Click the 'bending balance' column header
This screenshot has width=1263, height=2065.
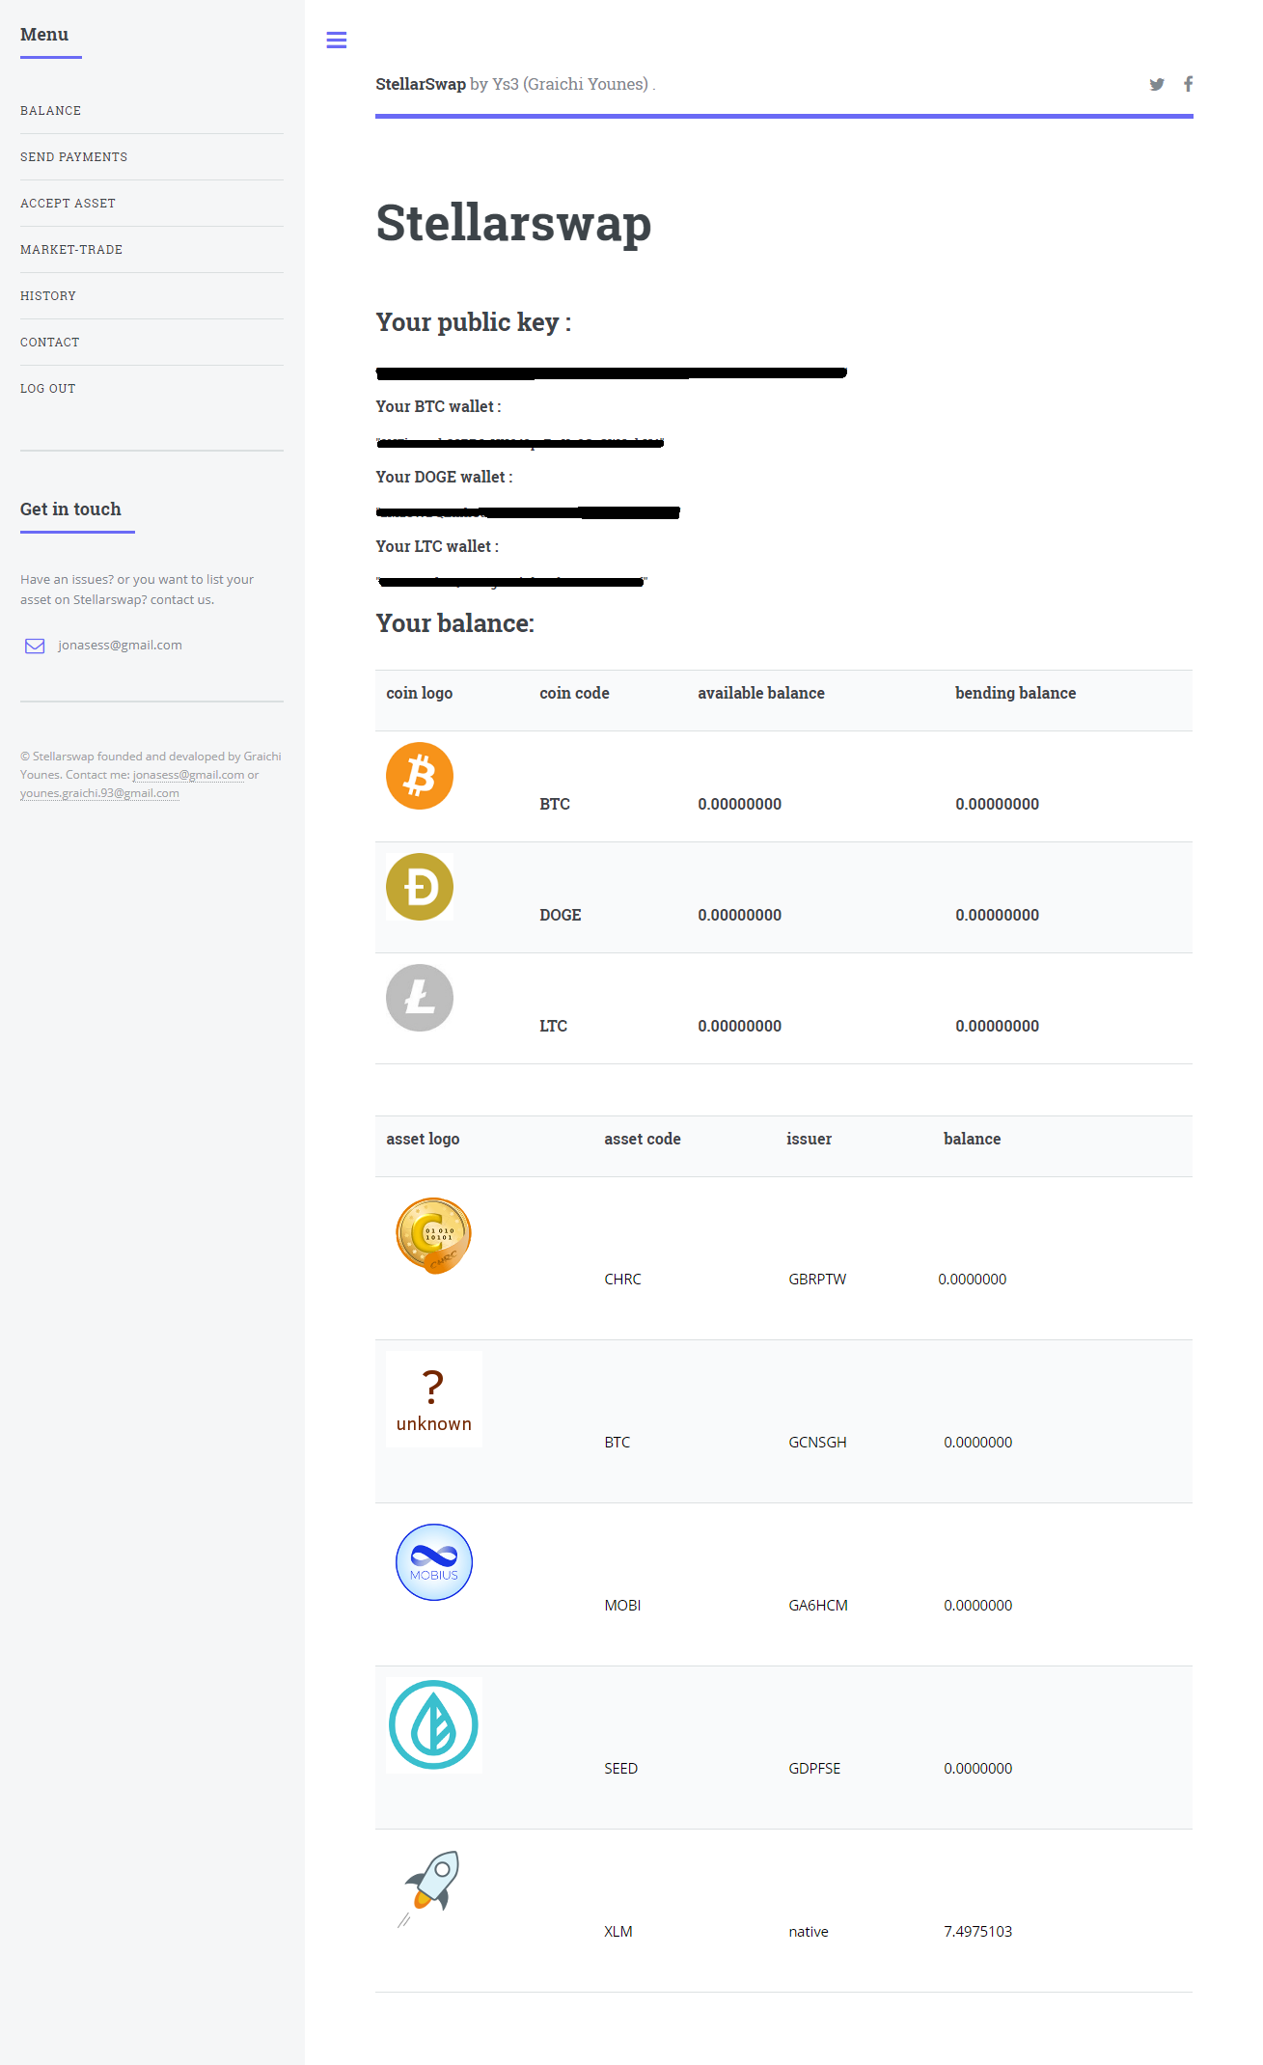[x=1015, y=693]
